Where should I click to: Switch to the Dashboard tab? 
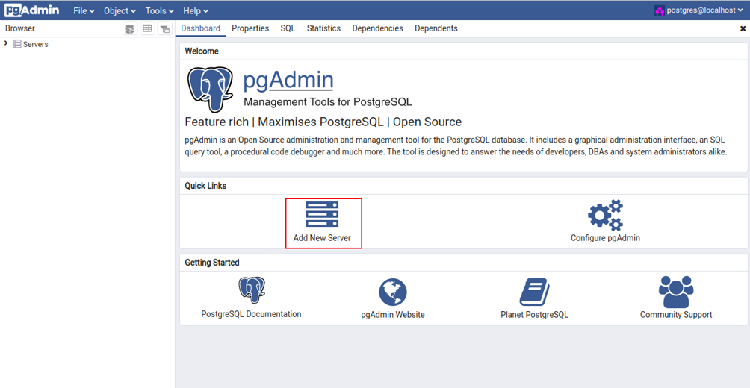click(200, 28)
